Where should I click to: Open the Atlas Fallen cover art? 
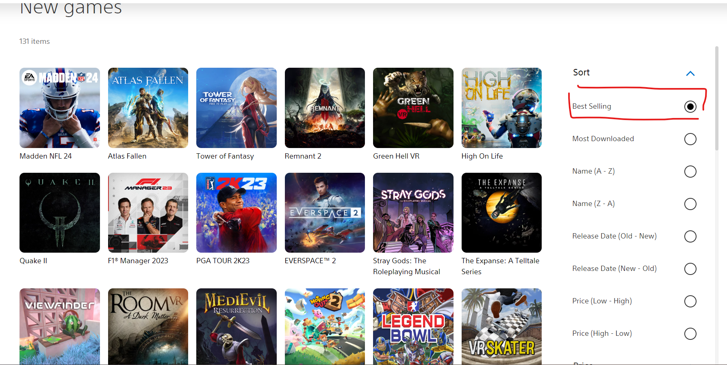[148, 108]
